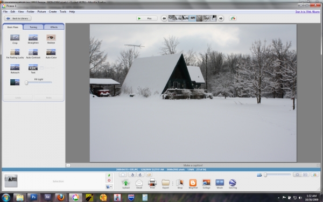Click the second button right of zoom slider
Screen dimensions: 323x202
coord(305,175)
